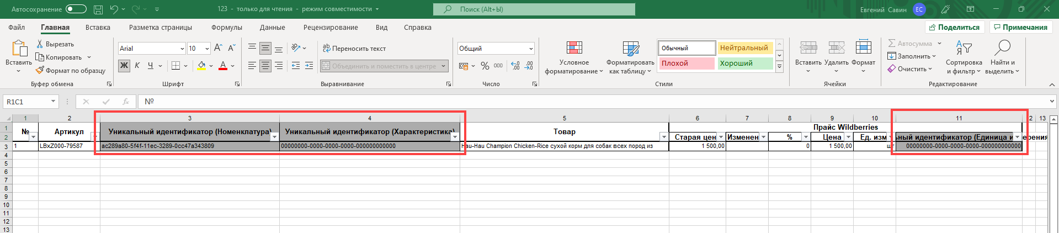This screenshot has width=1059, height=233.
Task: Expand the number format dropdown Общий
Action: (x=531, y=49)
